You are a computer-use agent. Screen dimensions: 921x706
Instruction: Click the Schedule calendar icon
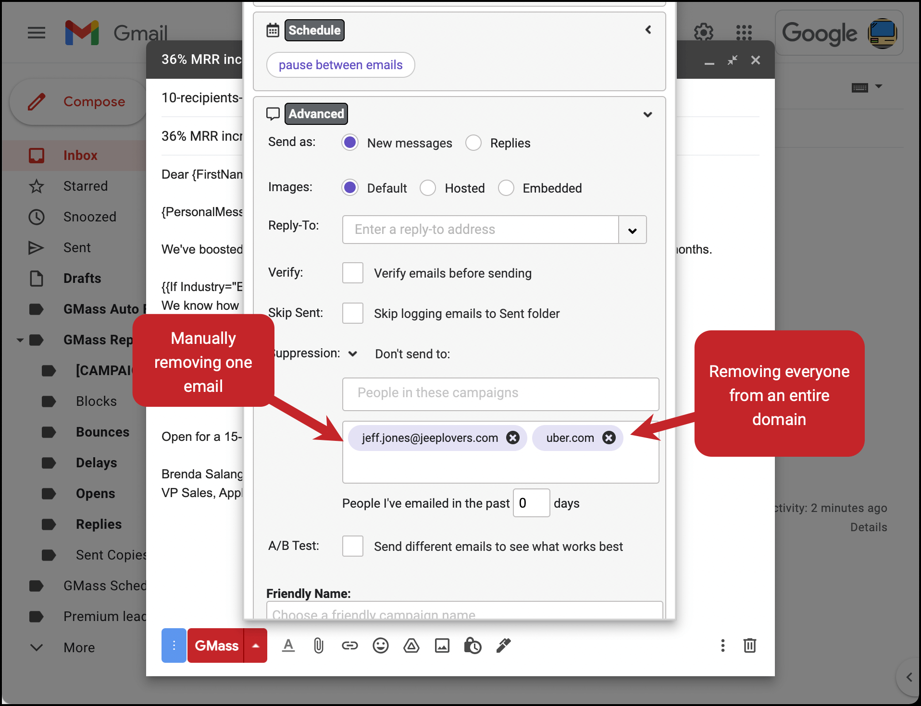tap(273, 30)
